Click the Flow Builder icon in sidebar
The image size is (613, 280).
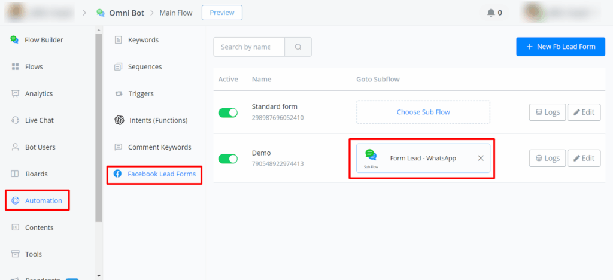click(x=15, y=40)
